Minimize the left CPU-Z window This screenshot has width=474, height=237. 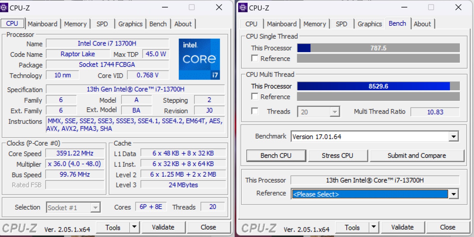[x=165, y=7]
